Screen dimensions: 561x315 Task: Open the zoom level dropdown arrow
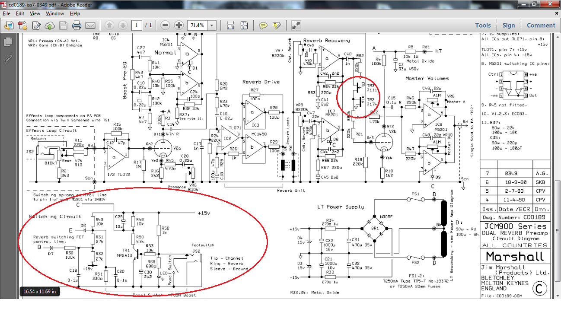pos(212,25)
